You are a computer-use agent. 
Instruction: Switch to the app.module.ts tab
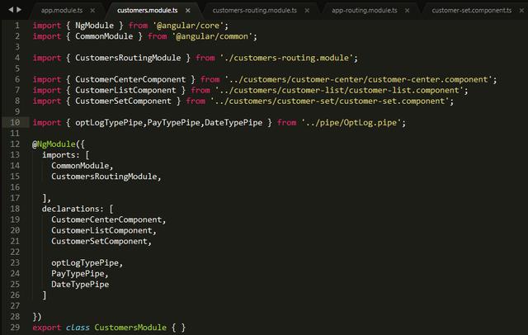click(x=62, y=11)
